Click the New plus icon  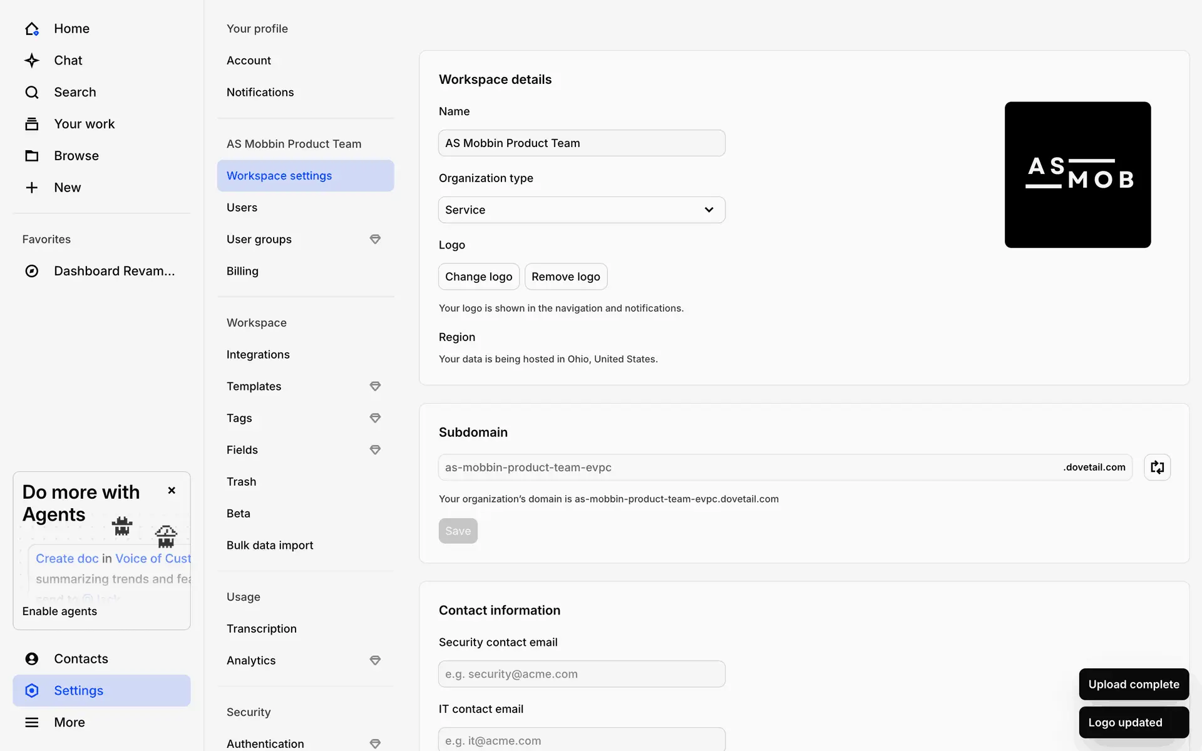[31, 188]
